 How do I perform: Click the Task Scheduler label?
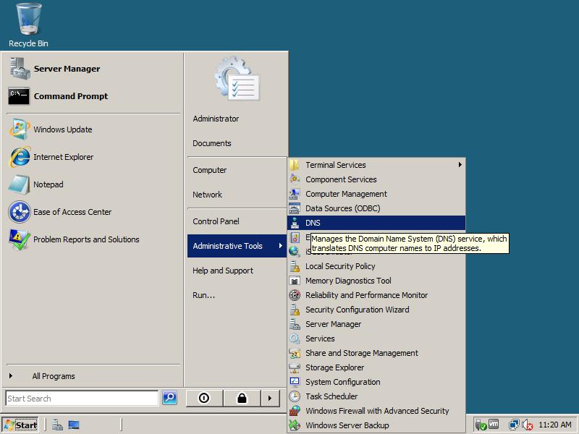pos(331,396)
